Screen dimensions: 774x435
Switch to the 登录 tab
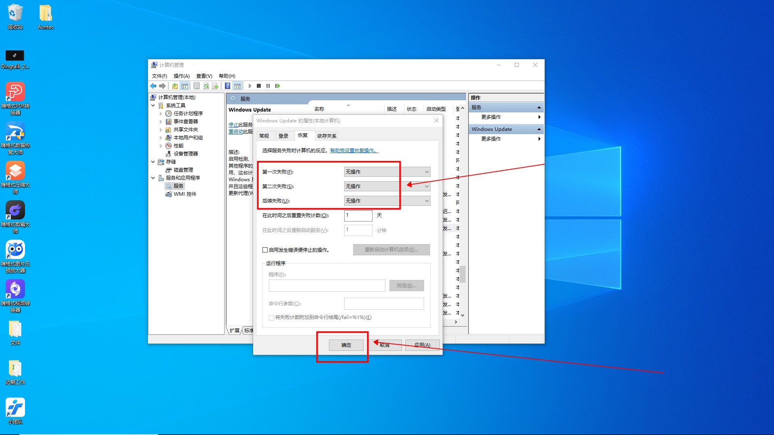(284, 136)
